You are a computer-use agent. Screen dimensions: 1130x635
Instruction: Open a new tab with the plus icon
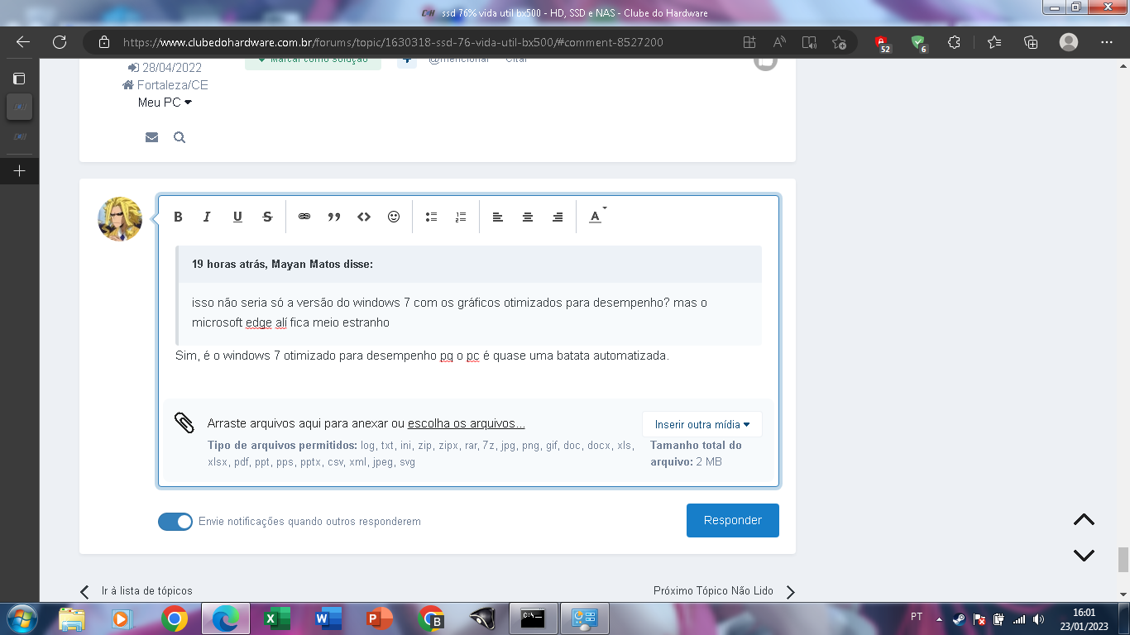pos(19,171)
